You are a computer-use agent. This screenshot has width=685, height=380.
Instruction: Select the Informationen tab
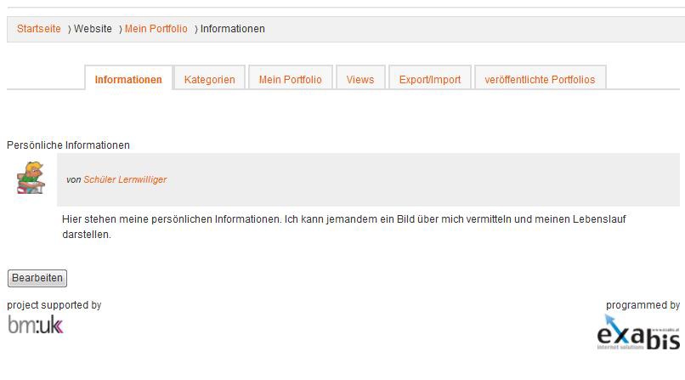coord(128,78)
